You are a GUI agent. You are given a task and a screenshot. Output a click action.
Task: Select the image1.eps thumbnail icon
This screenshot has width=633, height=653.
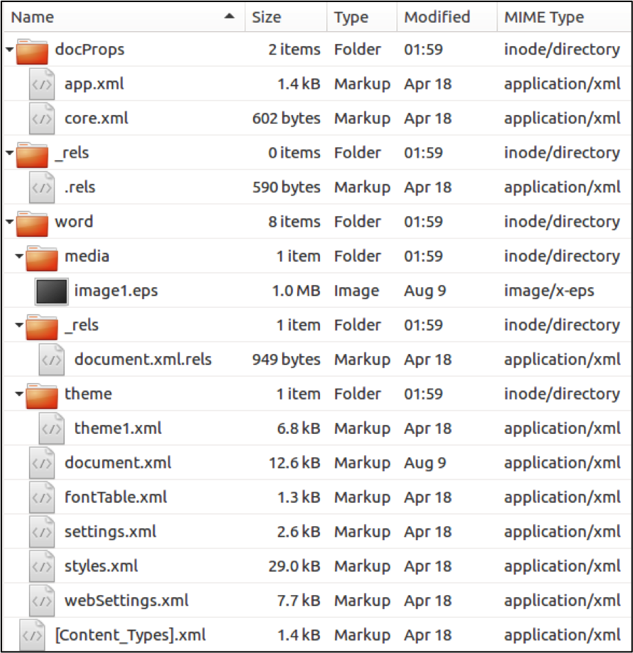[x=52, y=291]
